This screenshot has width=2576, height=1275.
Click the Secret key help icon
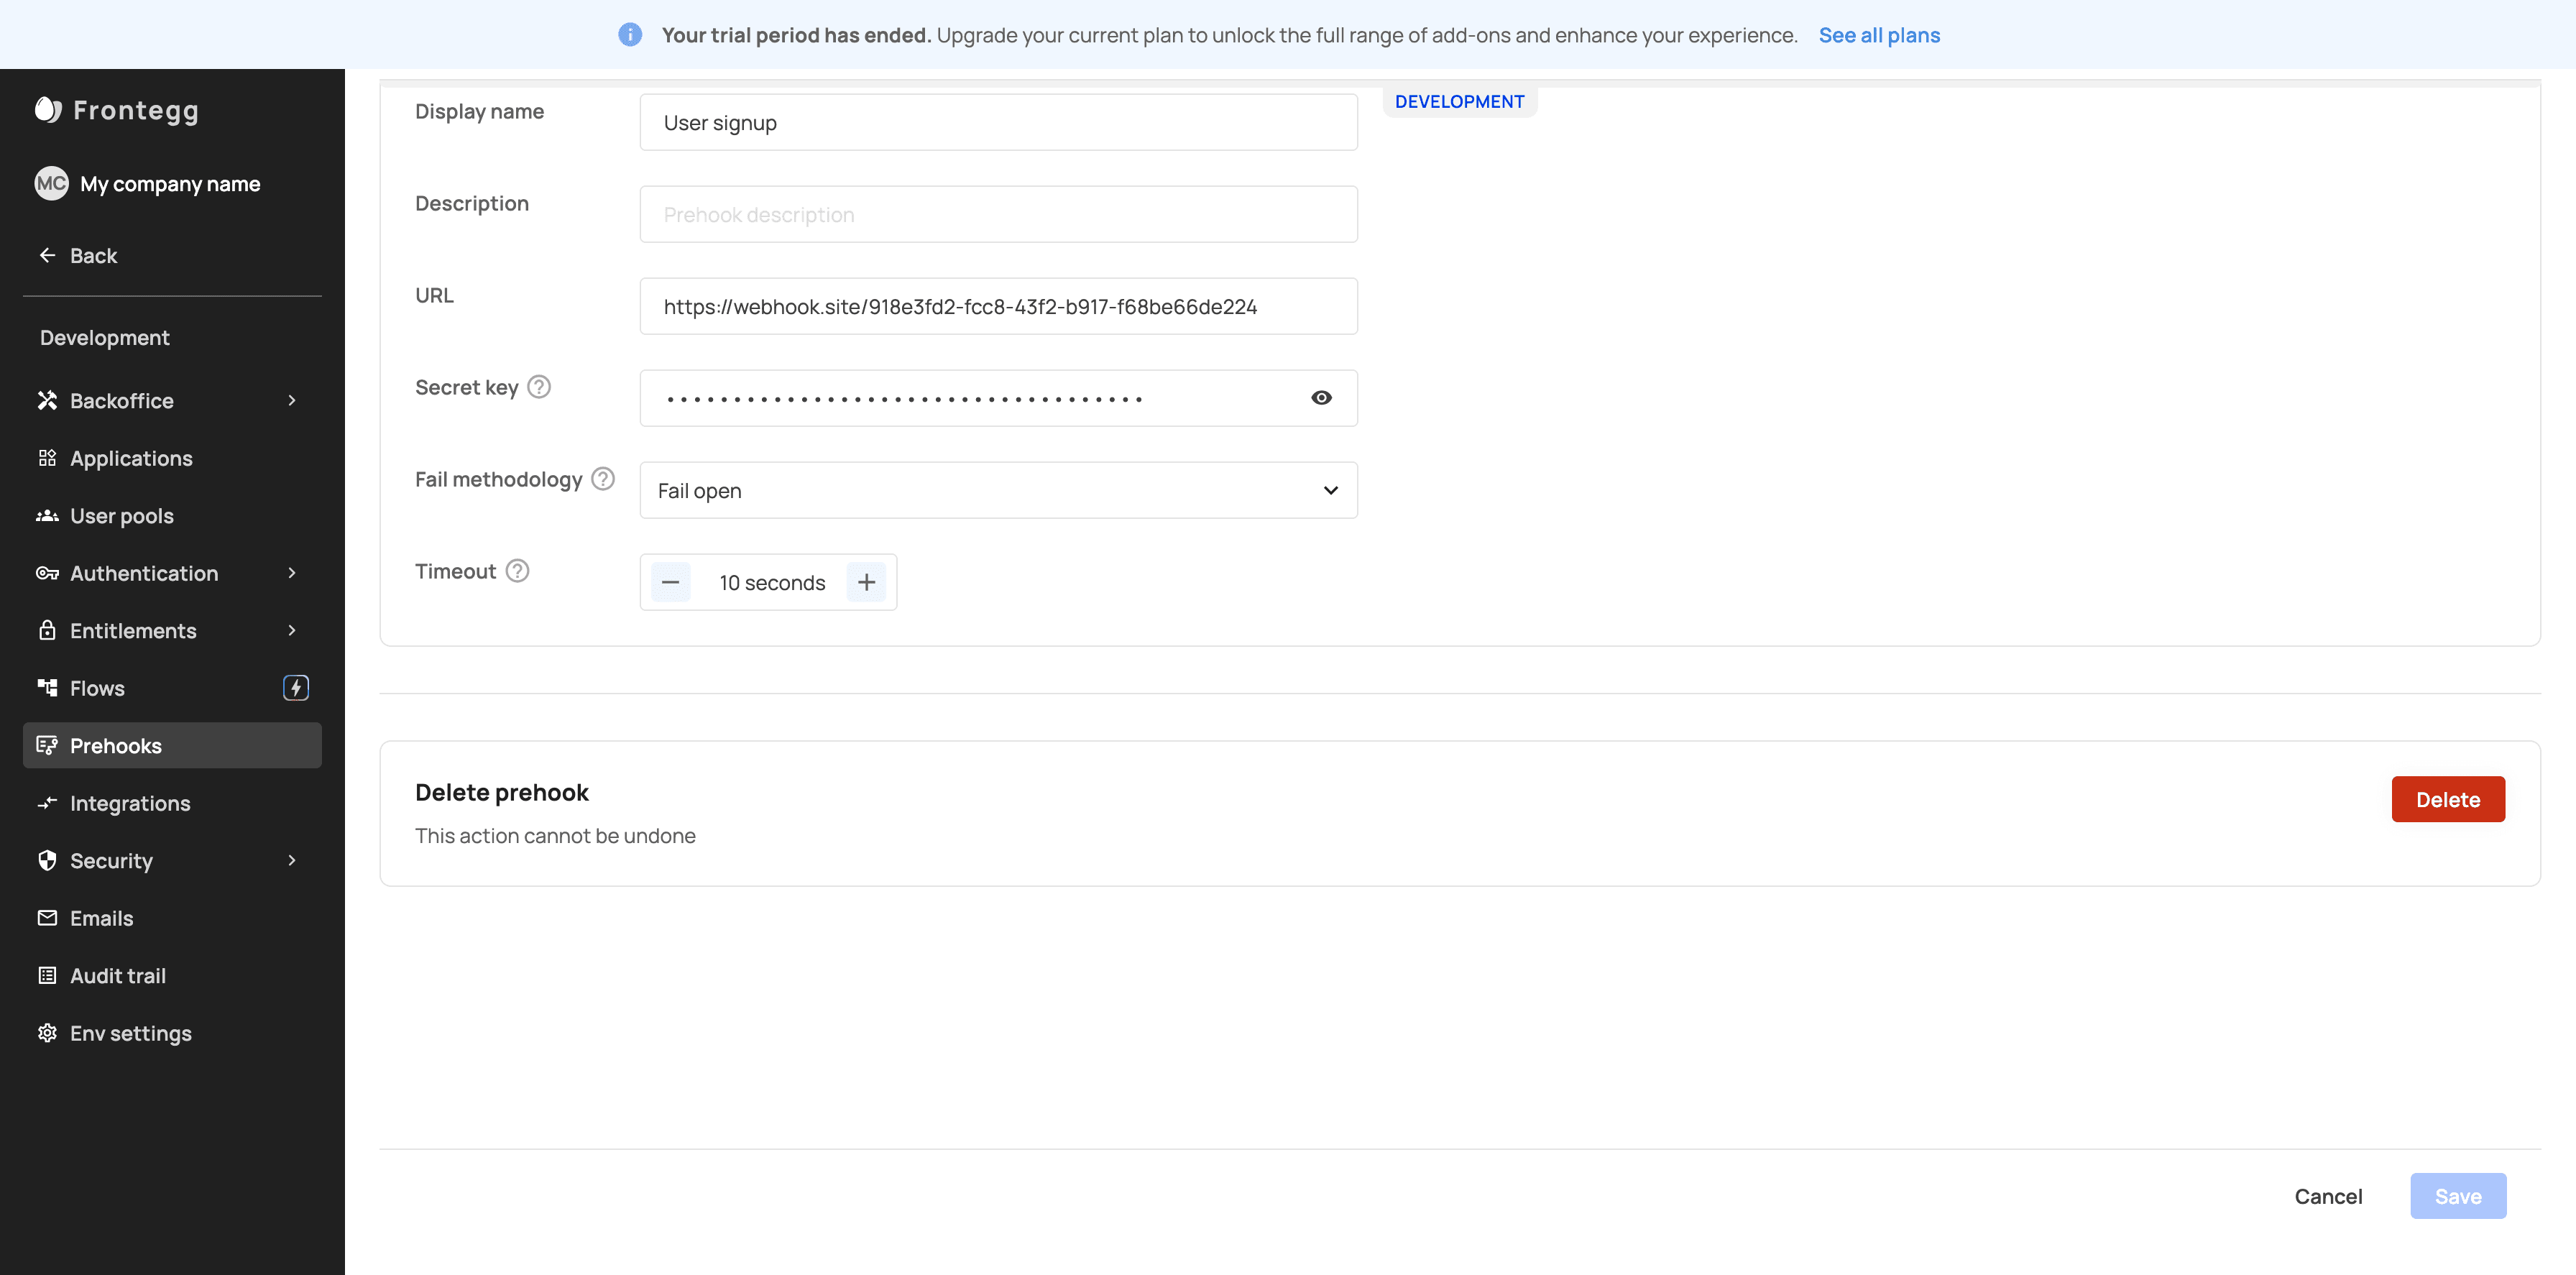click(x=539, y=387)
